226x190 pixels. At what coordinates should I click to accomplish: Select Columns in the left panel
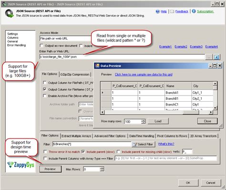pos(13,38)
